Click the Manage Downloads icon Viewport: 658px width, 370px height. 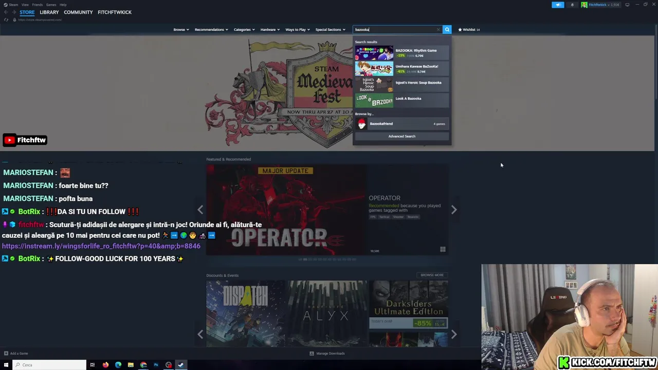(x=312, y=353)
